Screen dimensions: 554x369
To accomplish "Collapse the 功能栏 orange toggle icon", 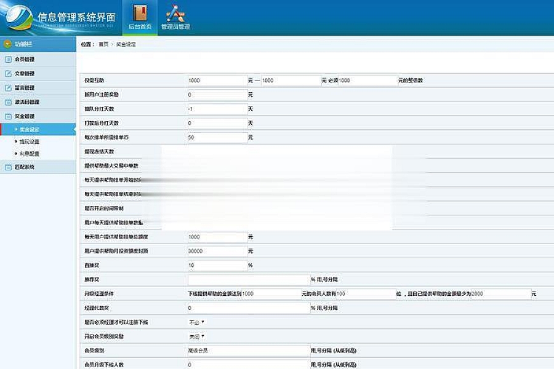I will click(7, 44).
